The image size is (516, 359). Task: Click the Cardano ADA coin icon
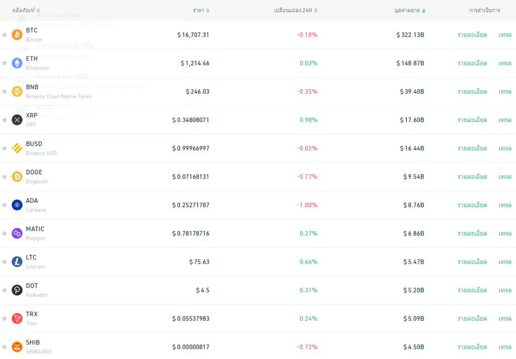point(17,205)
